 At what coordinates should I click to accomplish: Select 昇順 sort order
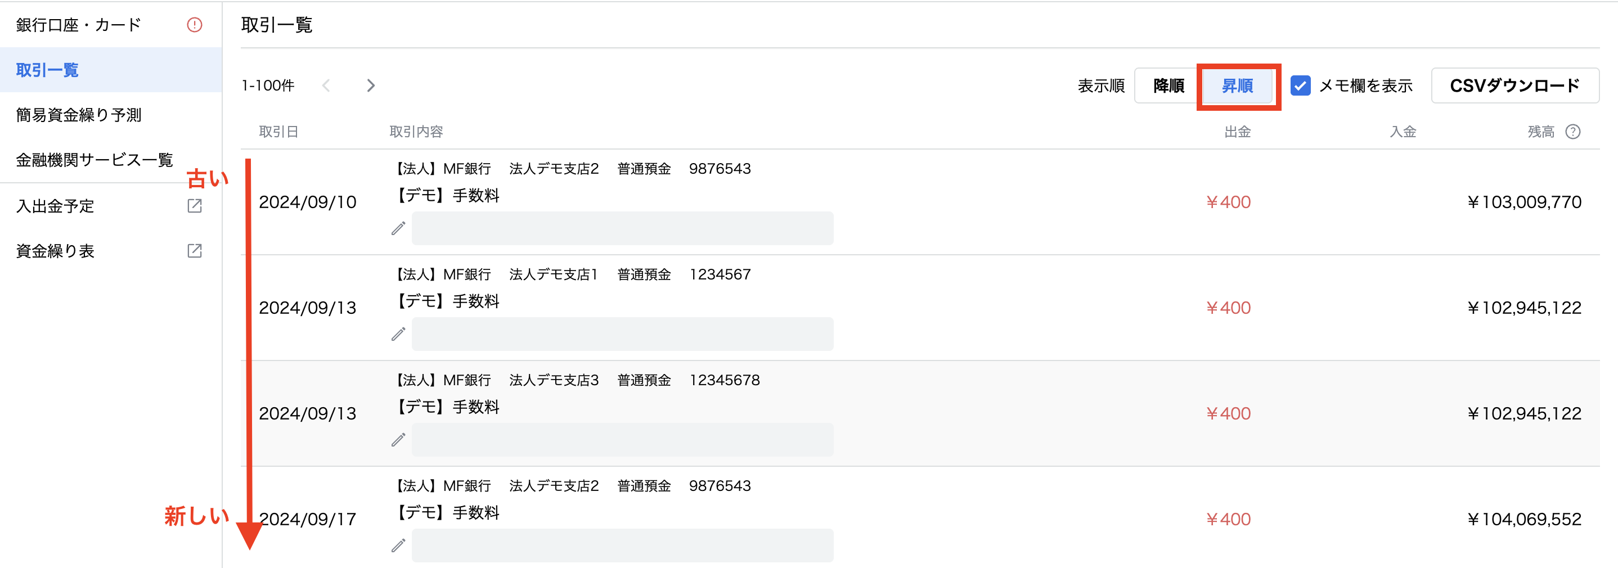(1237, 85)
